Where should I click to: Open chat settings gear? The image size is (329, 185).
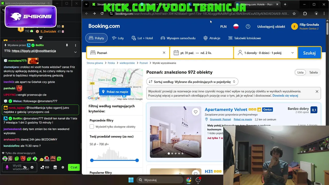[63, 167]
